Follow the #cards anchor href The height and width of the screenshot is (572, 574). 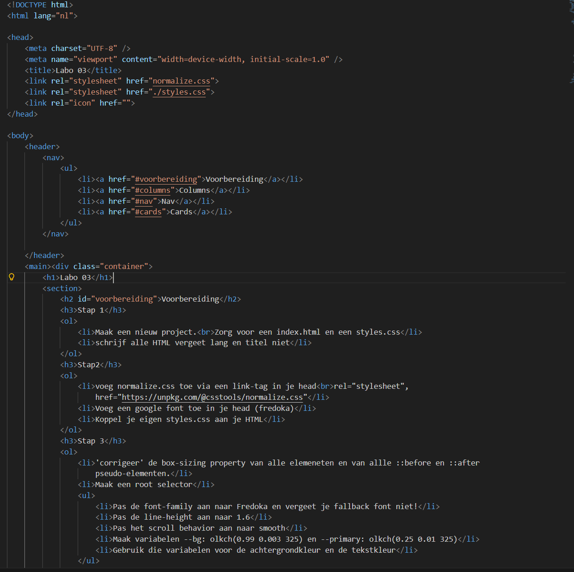tap(148, 212)
